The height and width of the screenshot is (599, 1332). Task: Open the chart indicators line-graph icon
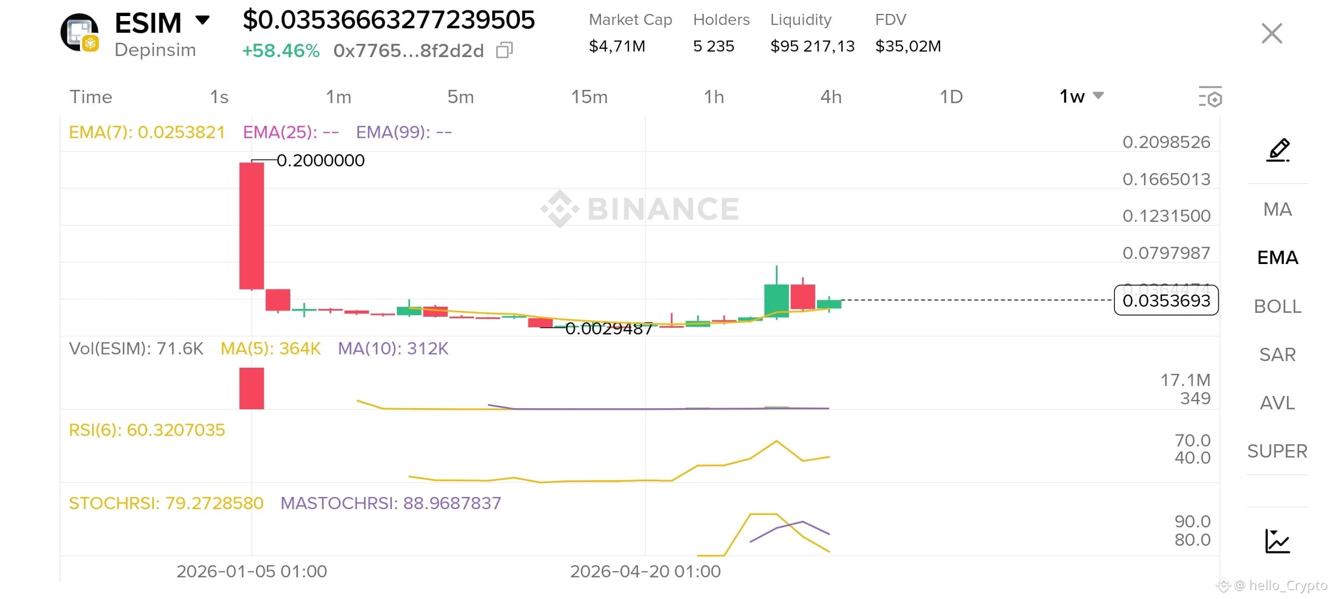click(1278, 541)
